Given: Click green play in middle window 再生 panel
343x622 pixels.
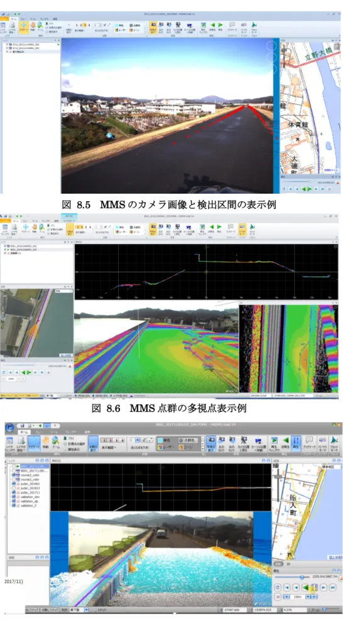Looking at the screenshot, I should coord(29,372).
